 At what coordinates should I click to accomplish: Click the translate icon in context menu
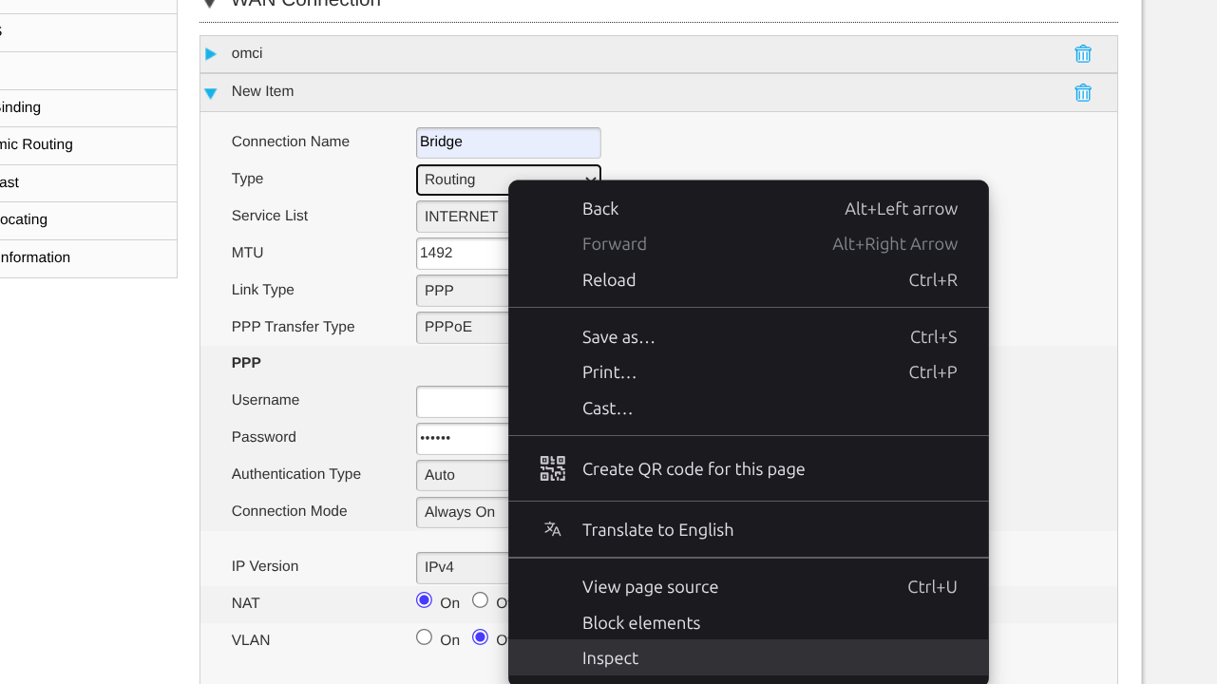[x=552, y=529]
